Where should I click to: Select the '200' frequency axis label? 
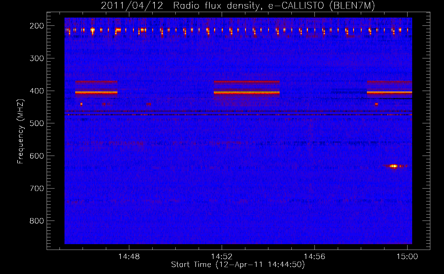(x=36, y=26)
